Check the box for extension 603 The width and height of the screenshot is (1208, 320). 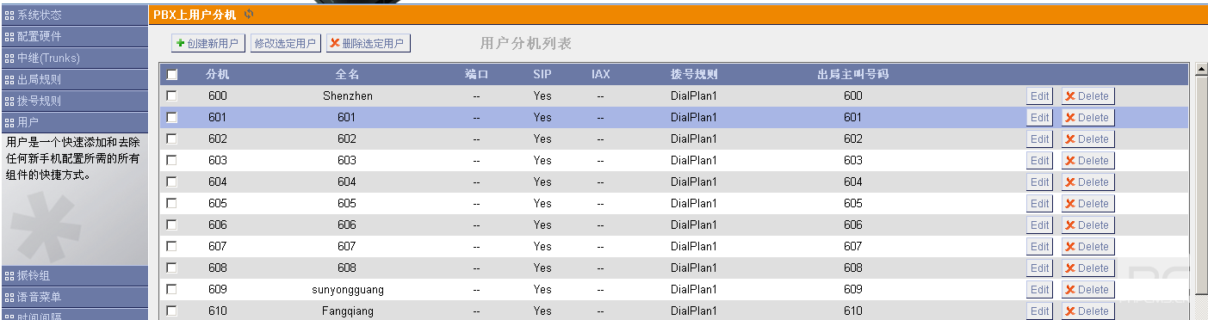(172, 160)
